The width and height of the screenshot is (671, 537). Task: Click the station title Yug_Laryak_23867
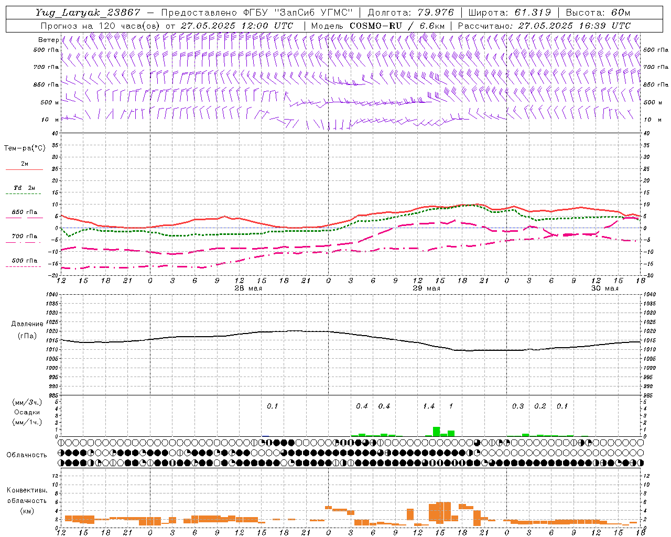[x=88, y=13]
